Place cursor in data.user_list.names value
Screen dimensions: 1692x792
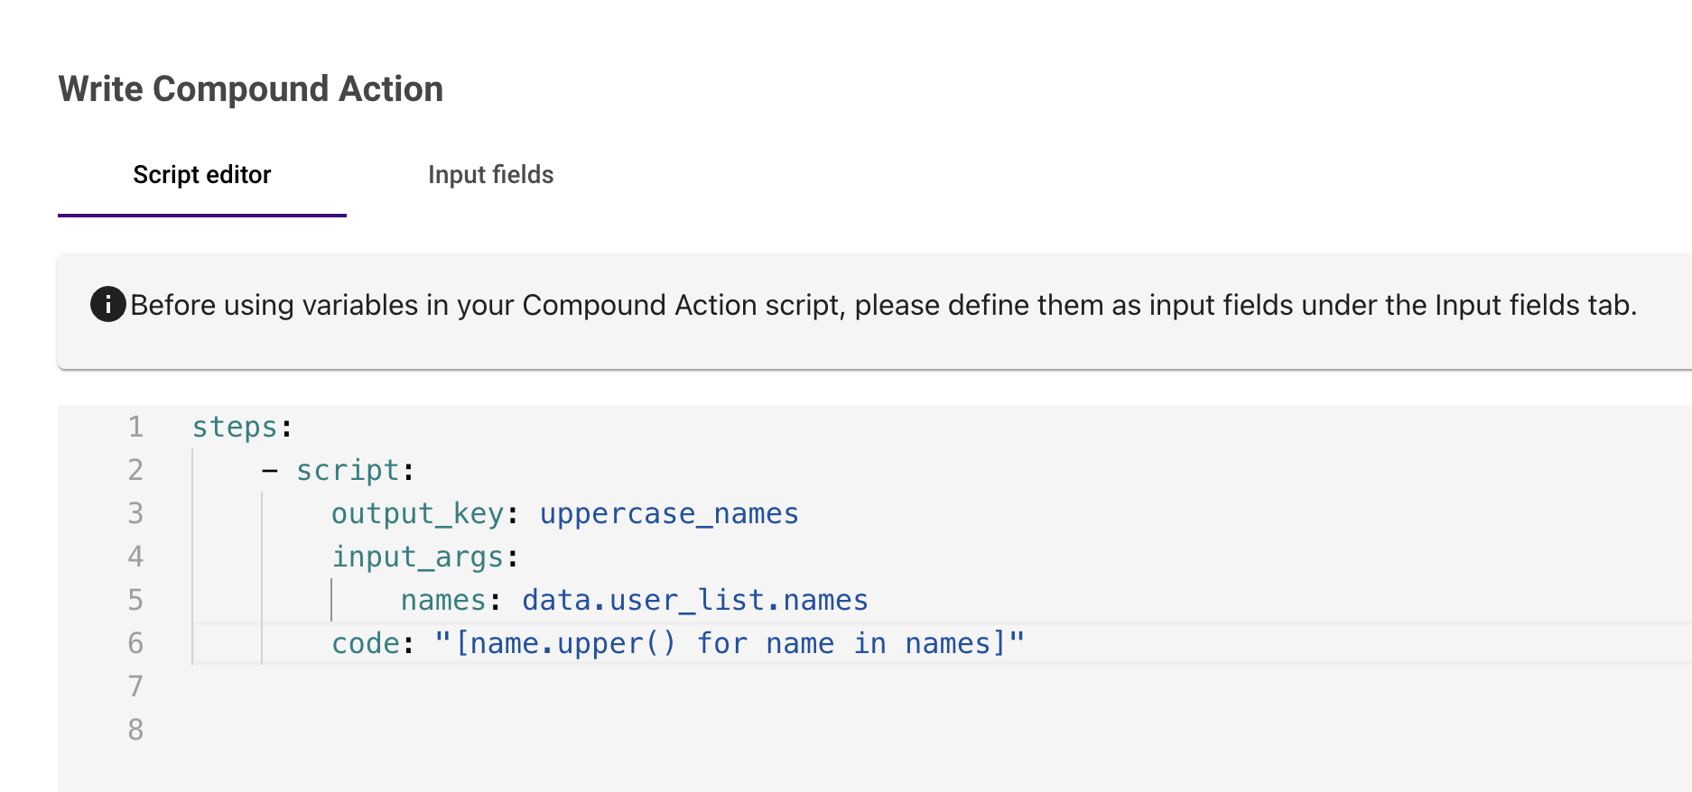click(694, 600)
